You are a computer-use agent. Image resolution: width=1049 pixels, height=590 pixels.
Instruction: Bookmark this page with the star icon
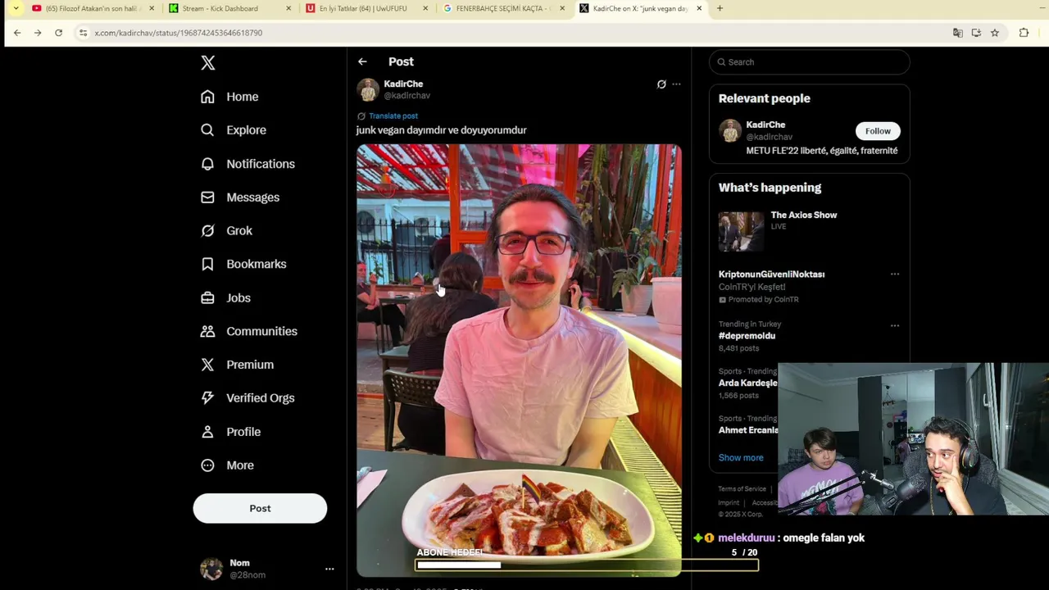[x=994, y=33]
